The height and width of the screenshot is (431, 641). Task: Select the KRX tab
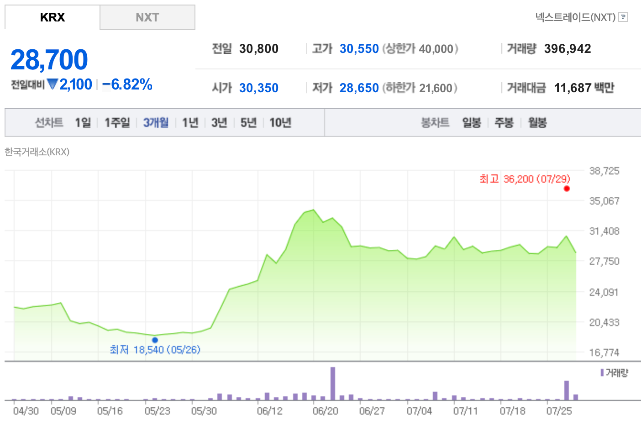click(x=53, y=17)
